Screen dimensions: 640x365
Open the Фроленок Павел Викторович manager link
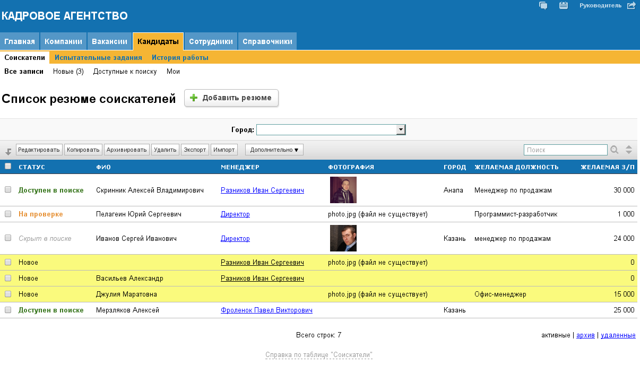click(x=266, y=310)
